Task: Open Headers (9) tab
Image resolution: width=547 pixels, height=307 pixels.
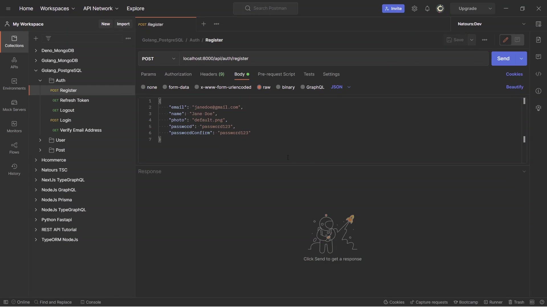Action: [212, 74]
